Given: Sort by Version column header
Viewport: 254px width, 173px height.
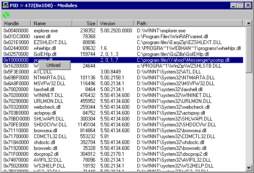Looking at the screenshot, I should (x=116, y=24).
